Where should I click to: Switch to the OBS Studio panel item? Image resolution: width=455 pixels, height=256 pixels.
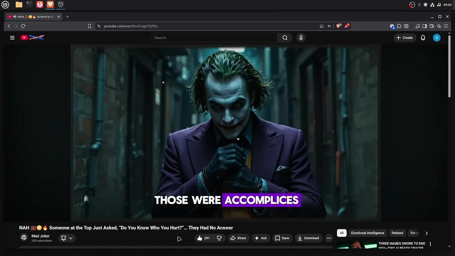point(61,5)
